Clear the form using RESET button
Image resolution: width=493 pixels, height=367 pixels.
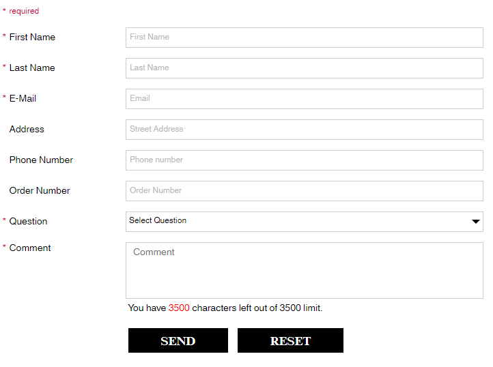click(290, 340)
